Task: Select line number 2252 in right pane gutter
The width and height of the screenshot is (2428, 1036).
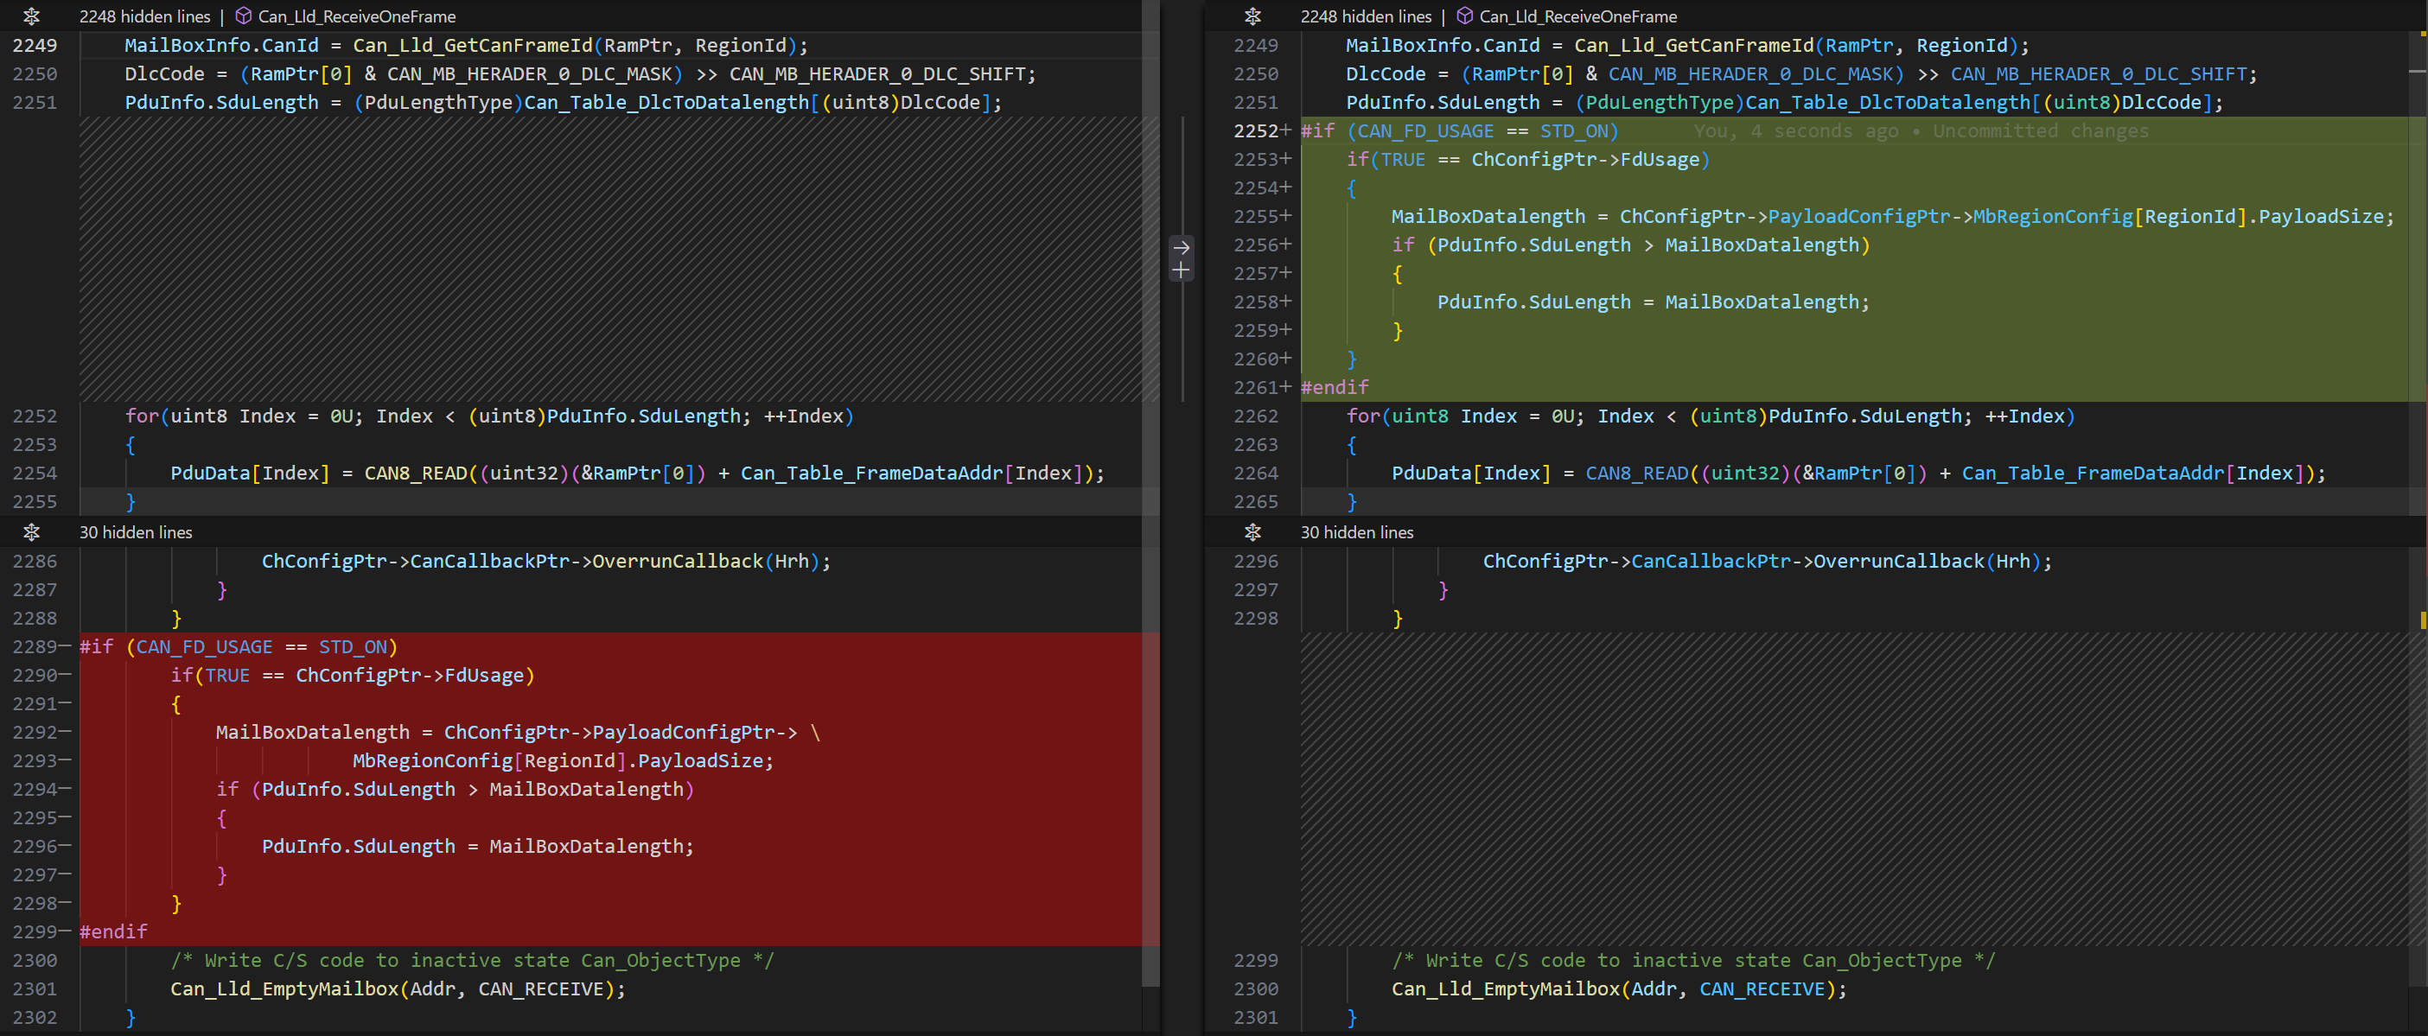Action: [x=1255, y=131]
